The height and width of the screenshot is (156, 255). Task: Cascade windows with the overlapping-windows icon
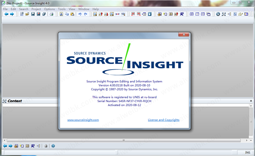click(208, 14)
